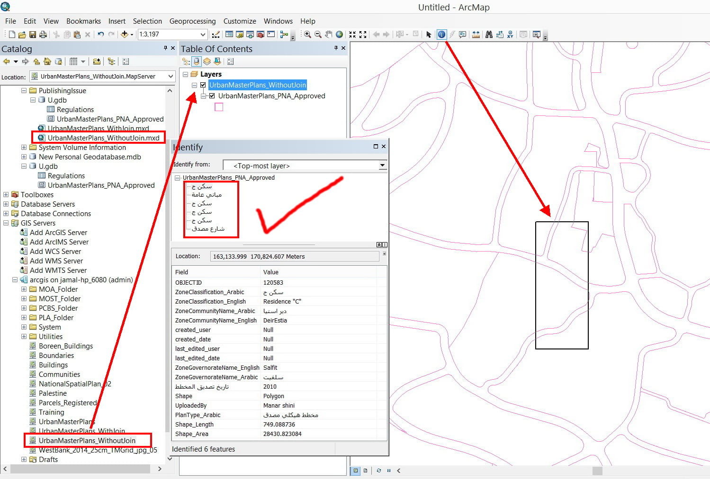Open the Geoprocessing menu
Viewport: 710px width, 479px height.
click(x=192, y=21)
